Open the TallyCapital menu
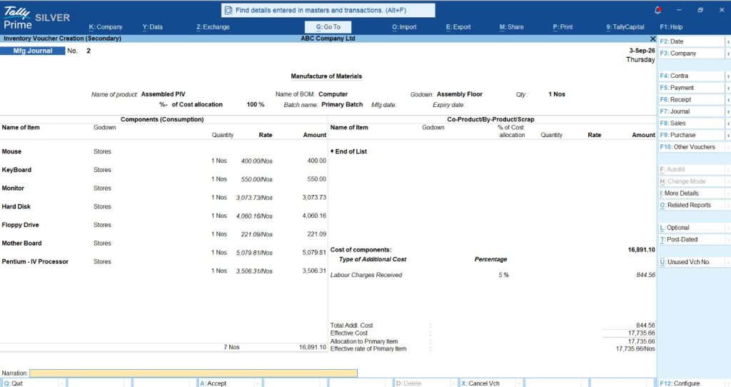731x387 pixels. point(625,27)
